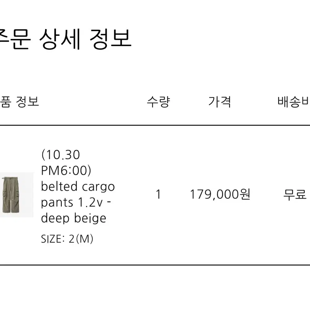310x310 pixels.
Task: Click the '상세' word in page heading
Action: coord(60,39)
